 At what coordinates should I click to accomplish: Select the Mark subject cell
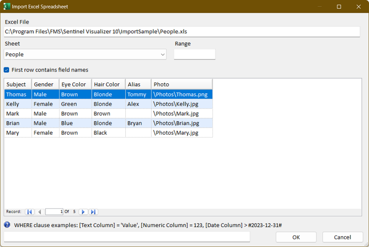coord(18,114)
